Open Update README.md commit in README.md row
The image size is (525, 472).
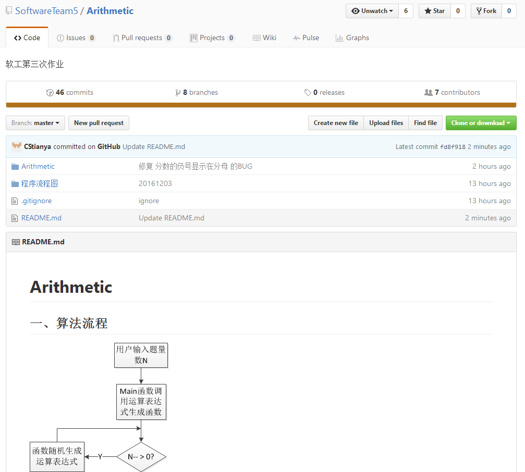pos(172,218)
